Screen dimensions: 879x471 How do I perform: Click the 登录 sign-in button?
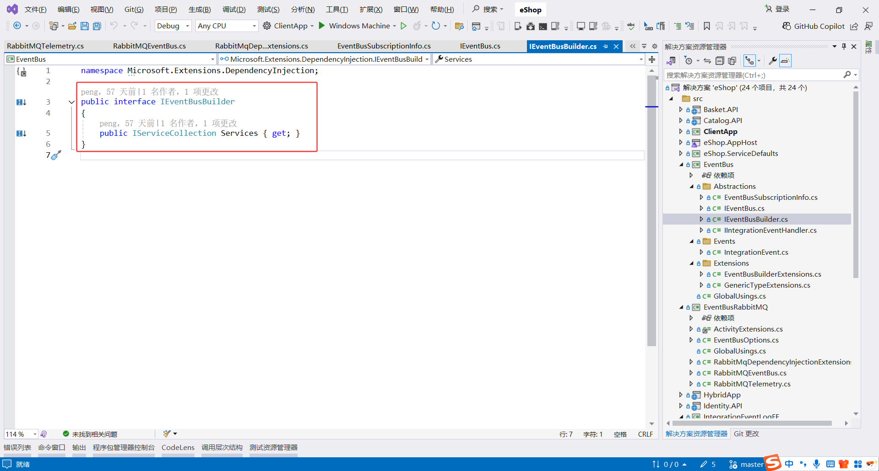click(777, 9)
